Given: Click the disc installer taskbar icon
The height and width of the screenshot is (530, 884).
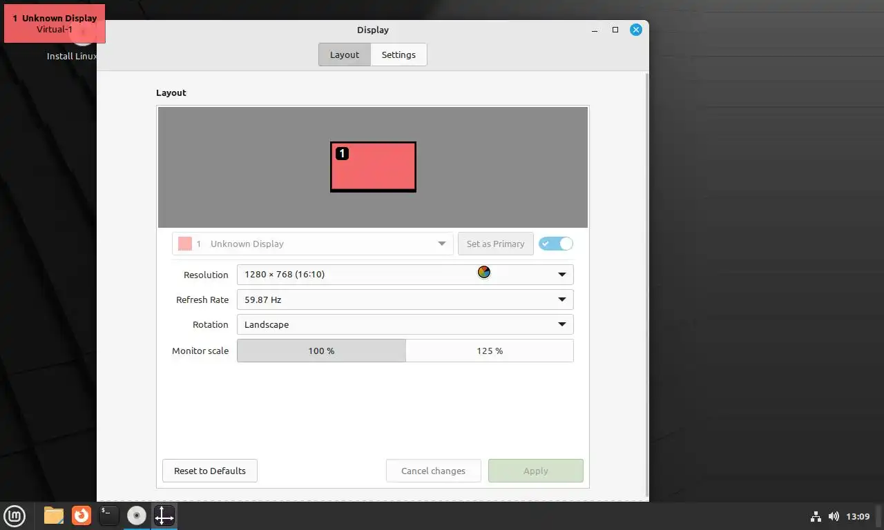Looking at the screenshot, I should 137,516.
